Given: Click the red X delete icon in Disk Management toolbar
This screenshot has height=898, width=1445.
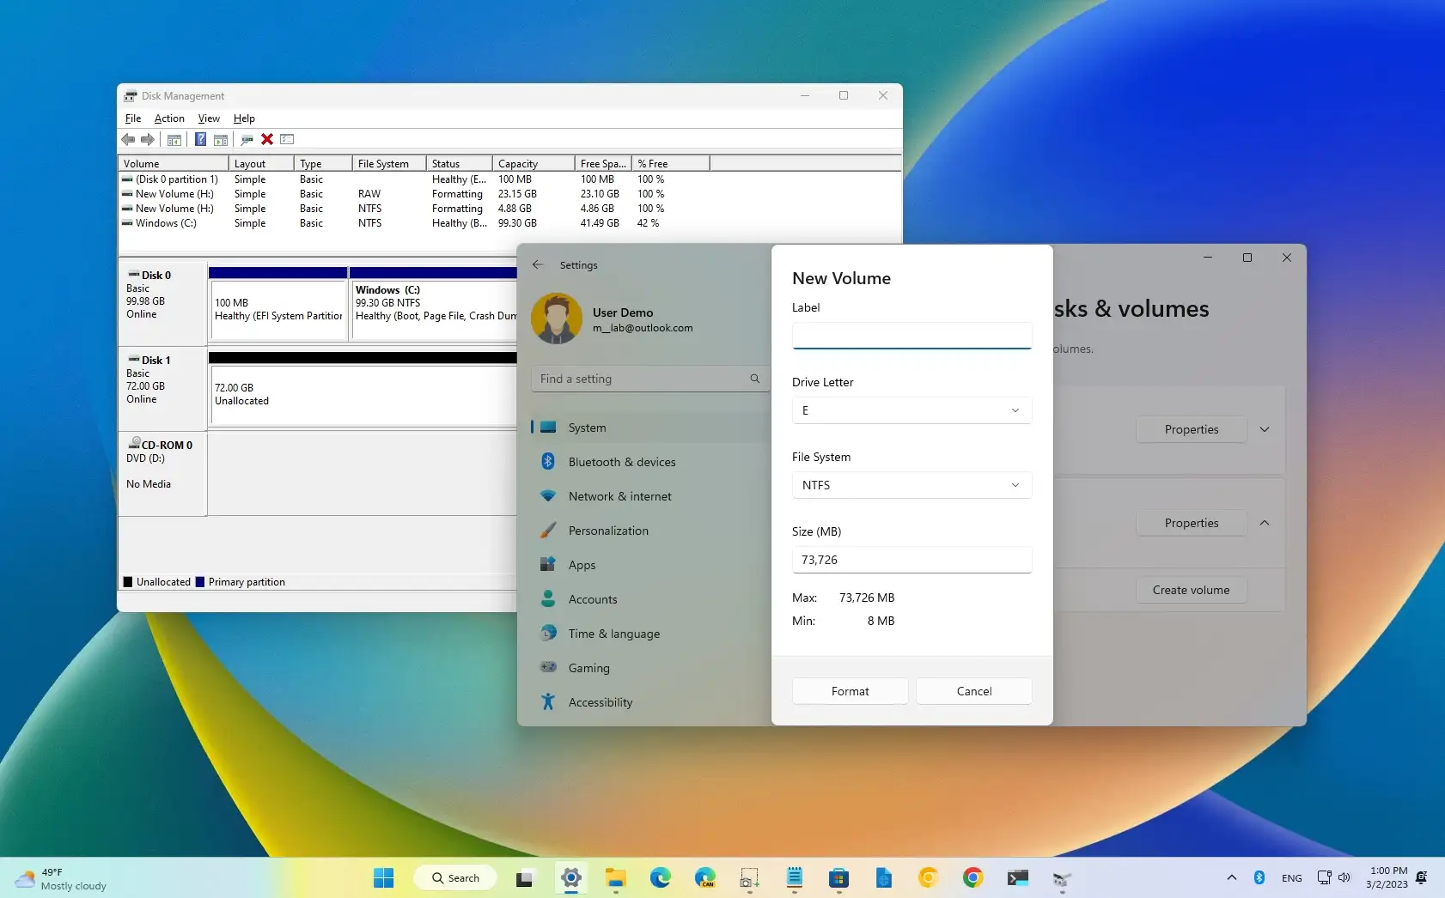Looking at the screenshot, I should (267, 139).
